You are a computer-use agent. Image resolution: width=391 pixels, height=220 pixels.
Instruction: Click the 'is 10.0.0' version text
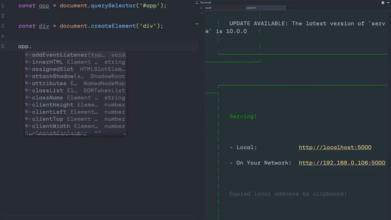[x=232, y=31]
